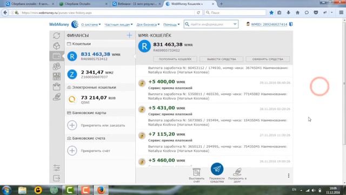Screen dimensions: 346x195
Task: Click the Перевести средства paper plane icon
Action: (217, 169)
